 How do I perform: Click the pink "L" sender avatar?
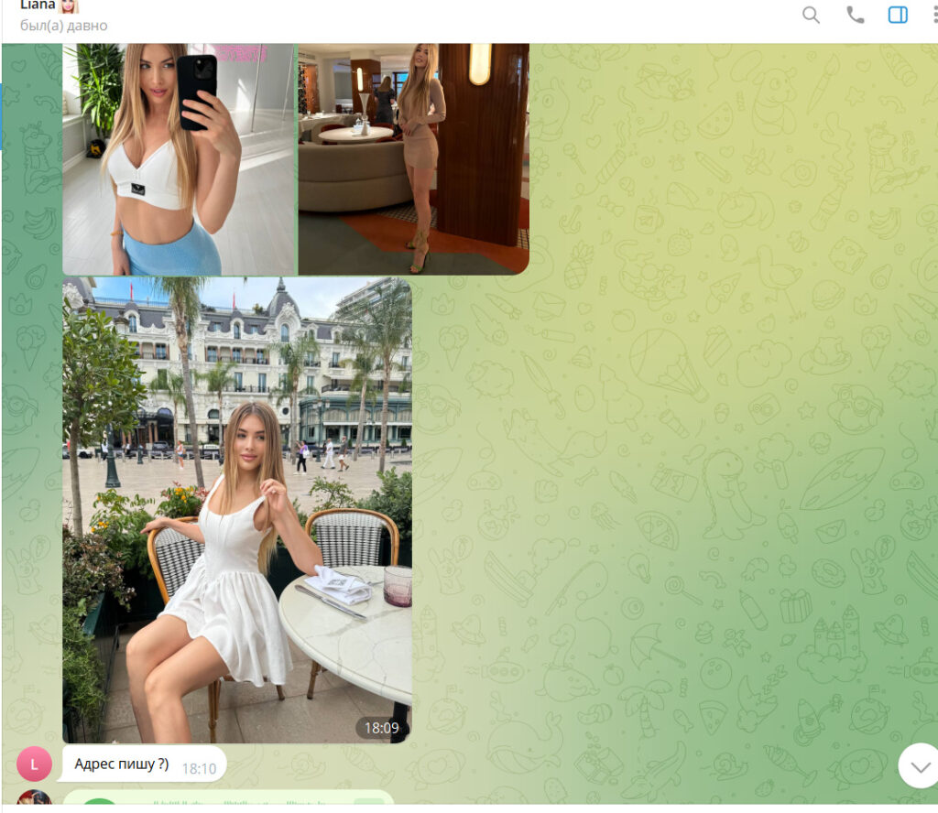coord(34,764)
